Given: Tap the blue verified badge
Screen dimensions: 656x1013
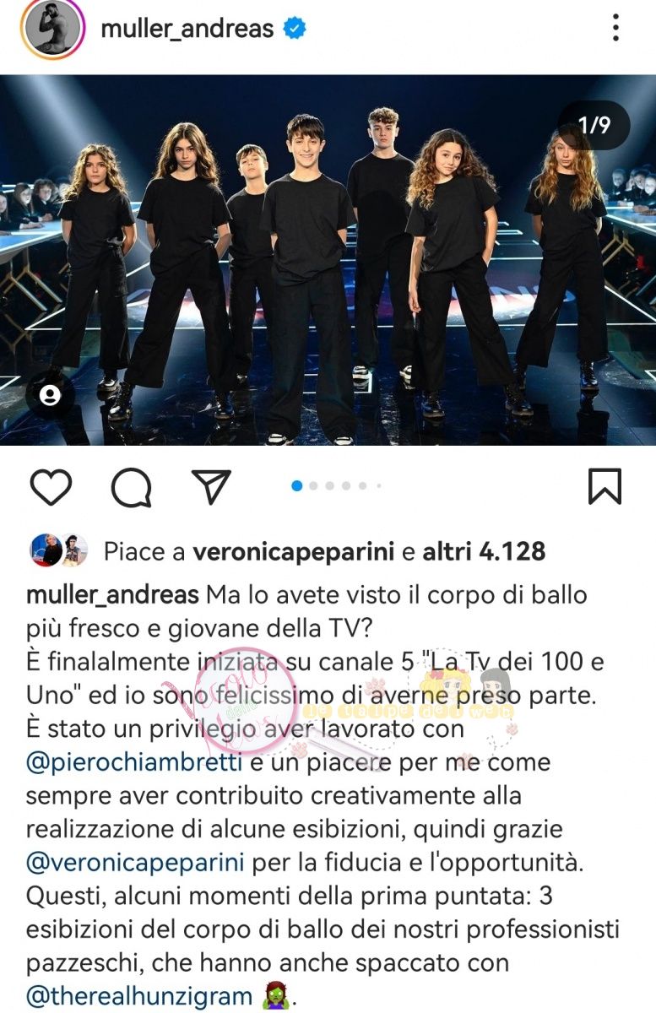Looking at the screenshot, I should (294, 29).
